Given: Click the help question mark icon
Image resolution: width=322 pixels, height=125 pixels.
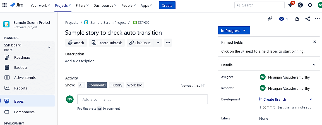Looking at the screenshot, I should [300, 5].
